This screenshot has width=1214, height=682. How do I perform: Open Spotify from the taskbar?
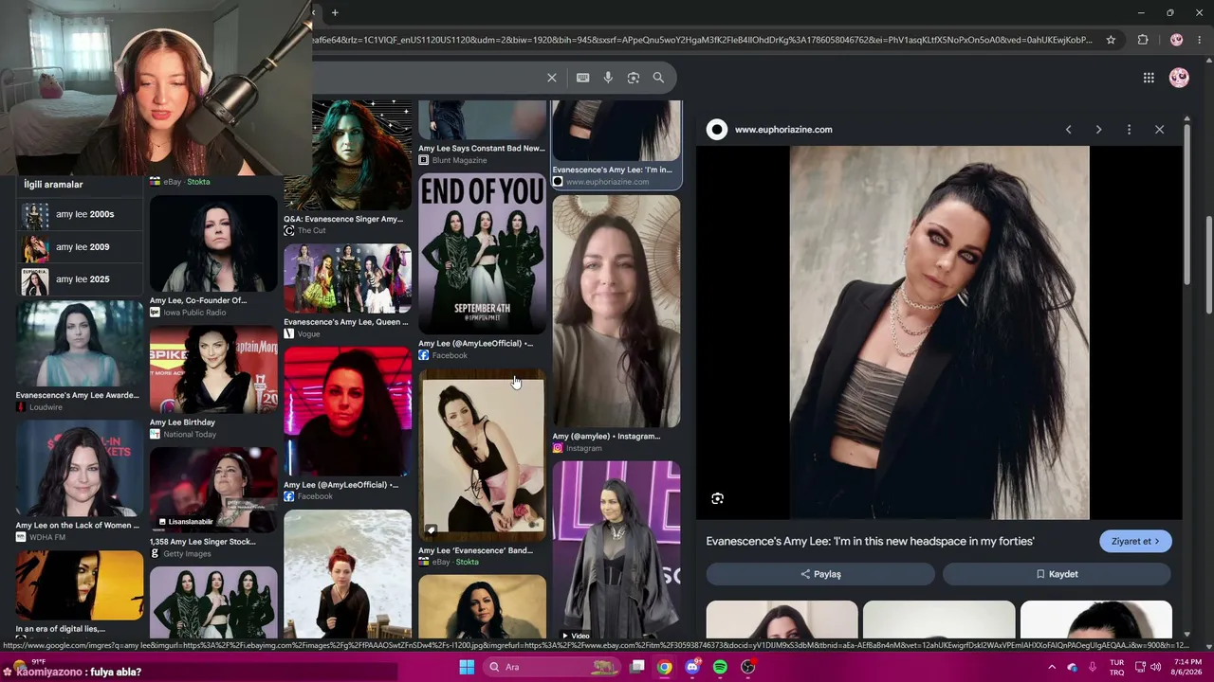(x=720, y=667)
